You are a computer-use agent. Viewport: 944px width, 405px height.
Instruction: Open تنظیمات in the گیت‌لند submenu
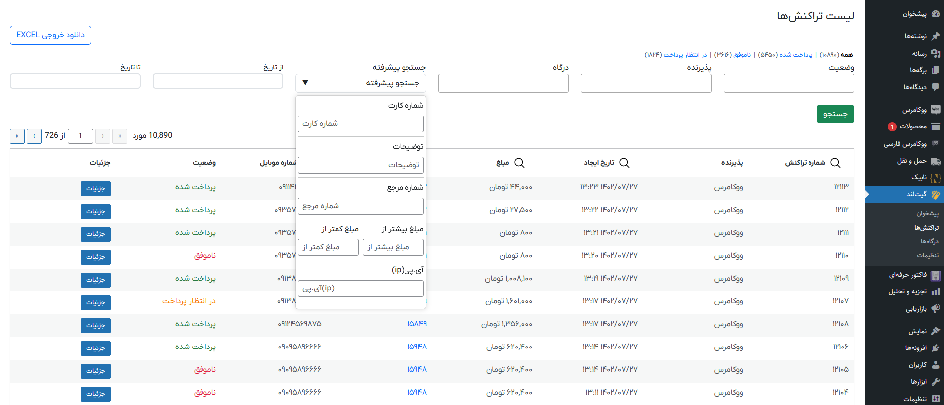coord(928,255)
